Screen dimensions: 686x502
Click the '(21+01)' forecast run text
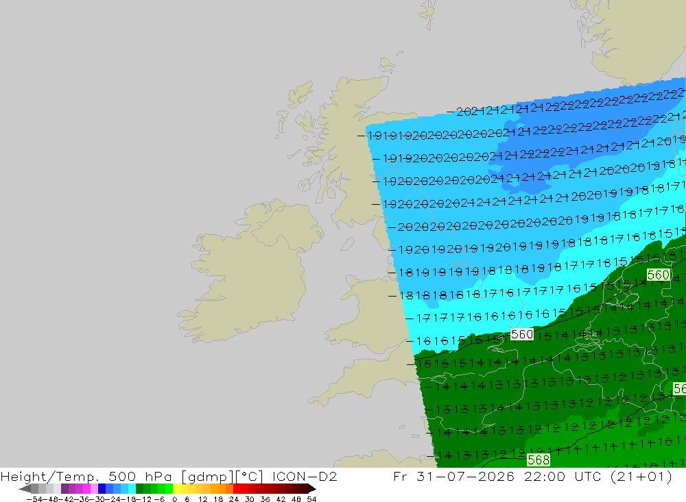(x=641, y=476)
